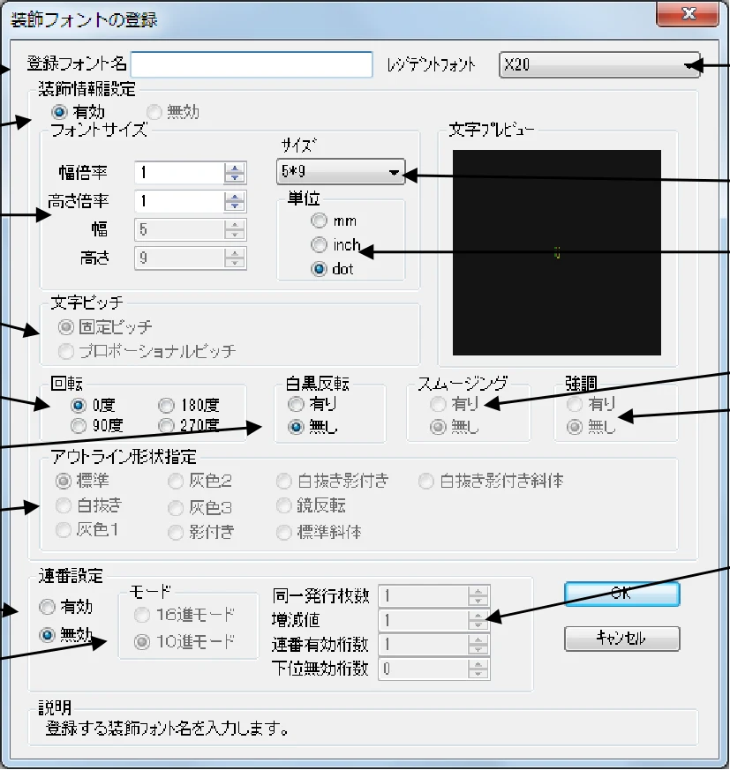The height and width of the screenshot is (770, 730).
Task: Choose 0度 rotation
Action: point(79,405)
